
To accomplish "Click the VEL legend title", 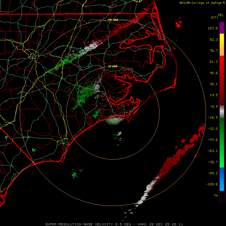I will coord(220,15).
